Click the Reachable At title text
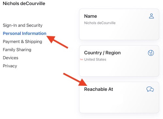 coord(98,89)
